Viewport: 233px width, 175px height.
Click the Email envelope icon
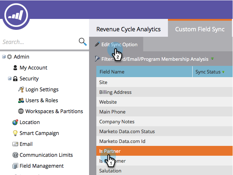15,144
